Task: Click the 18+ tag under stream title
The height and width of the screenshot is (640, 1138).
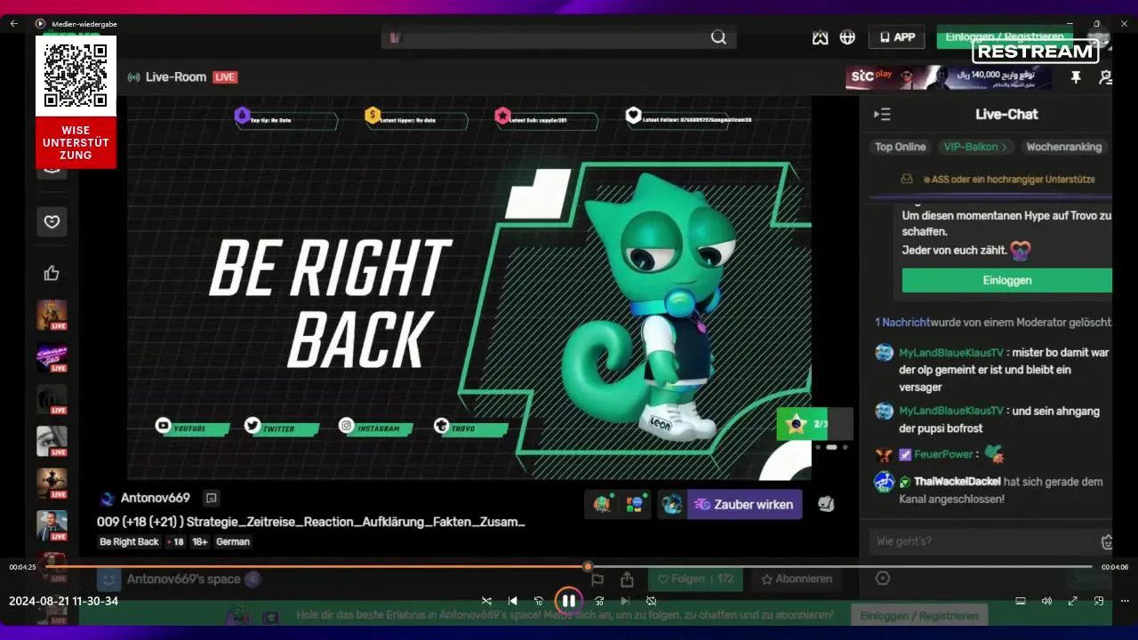Action: [200, 541]
